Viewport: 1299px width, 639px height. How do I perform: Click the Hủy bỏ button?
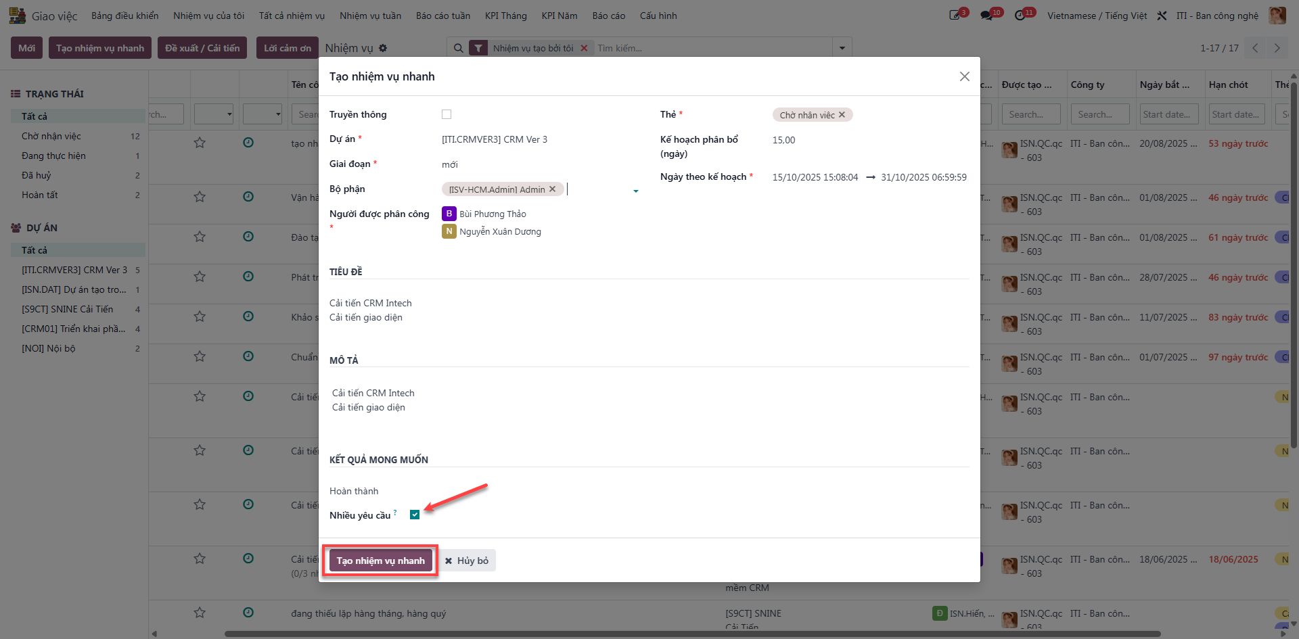(x=468, y=561)
